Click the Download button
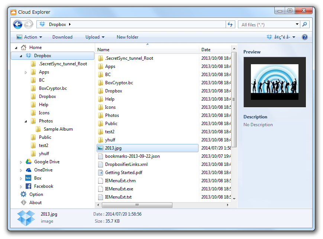The image size is (323, 239). (62, 37)
